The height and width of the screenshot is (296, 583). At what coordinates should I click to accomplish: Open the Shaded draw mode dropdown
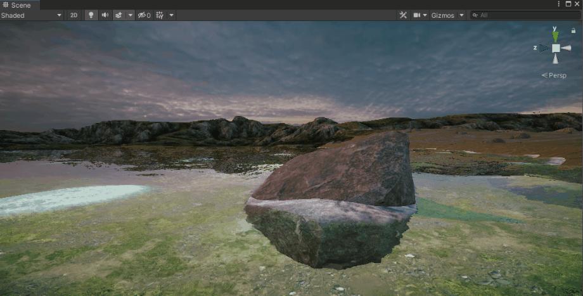[x=32, y=15]
